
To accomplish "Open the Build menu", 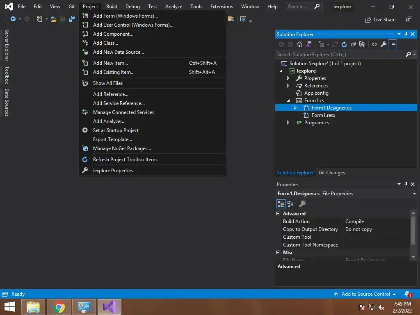I will point(112,7).
